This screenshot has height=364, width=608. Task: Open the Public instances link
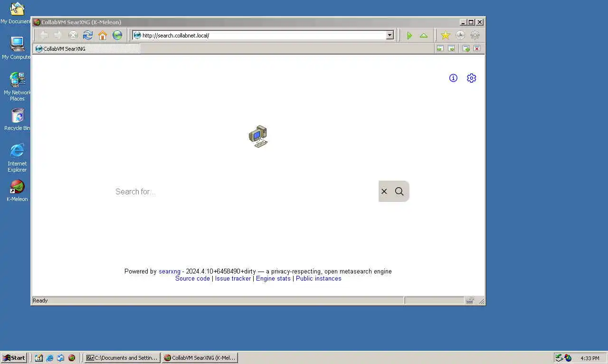[x=318, y=278]
